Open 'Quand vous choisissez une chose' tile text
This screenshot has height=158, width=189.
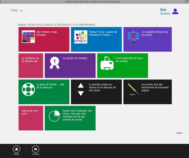[77, 115]
